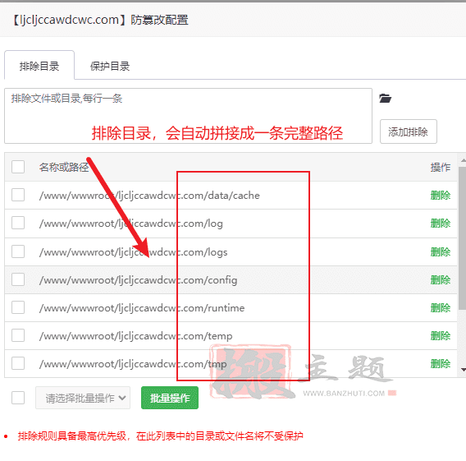
Task: Delete the .com/tmp exclusion entry
Action: click(x=441, y=364)
